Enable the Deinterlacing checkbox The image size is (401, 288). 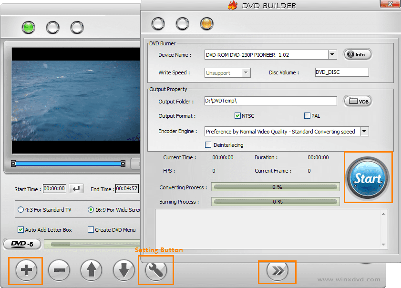point(208,145)
